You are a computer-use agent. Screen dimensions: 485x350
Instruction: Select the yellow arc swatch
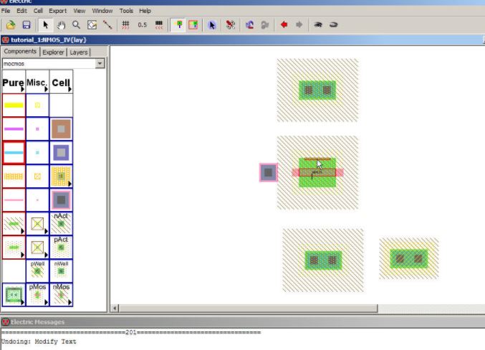[14, 105]
